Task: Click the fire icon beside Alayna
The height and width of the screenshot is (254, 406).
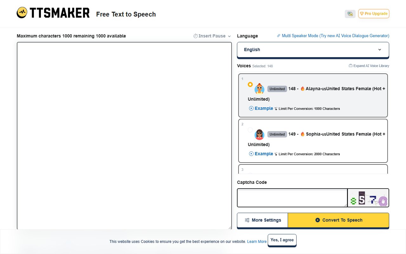Action: click(303, 89)
